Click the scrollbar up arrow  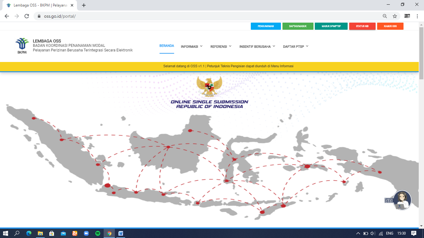point(421,24)
